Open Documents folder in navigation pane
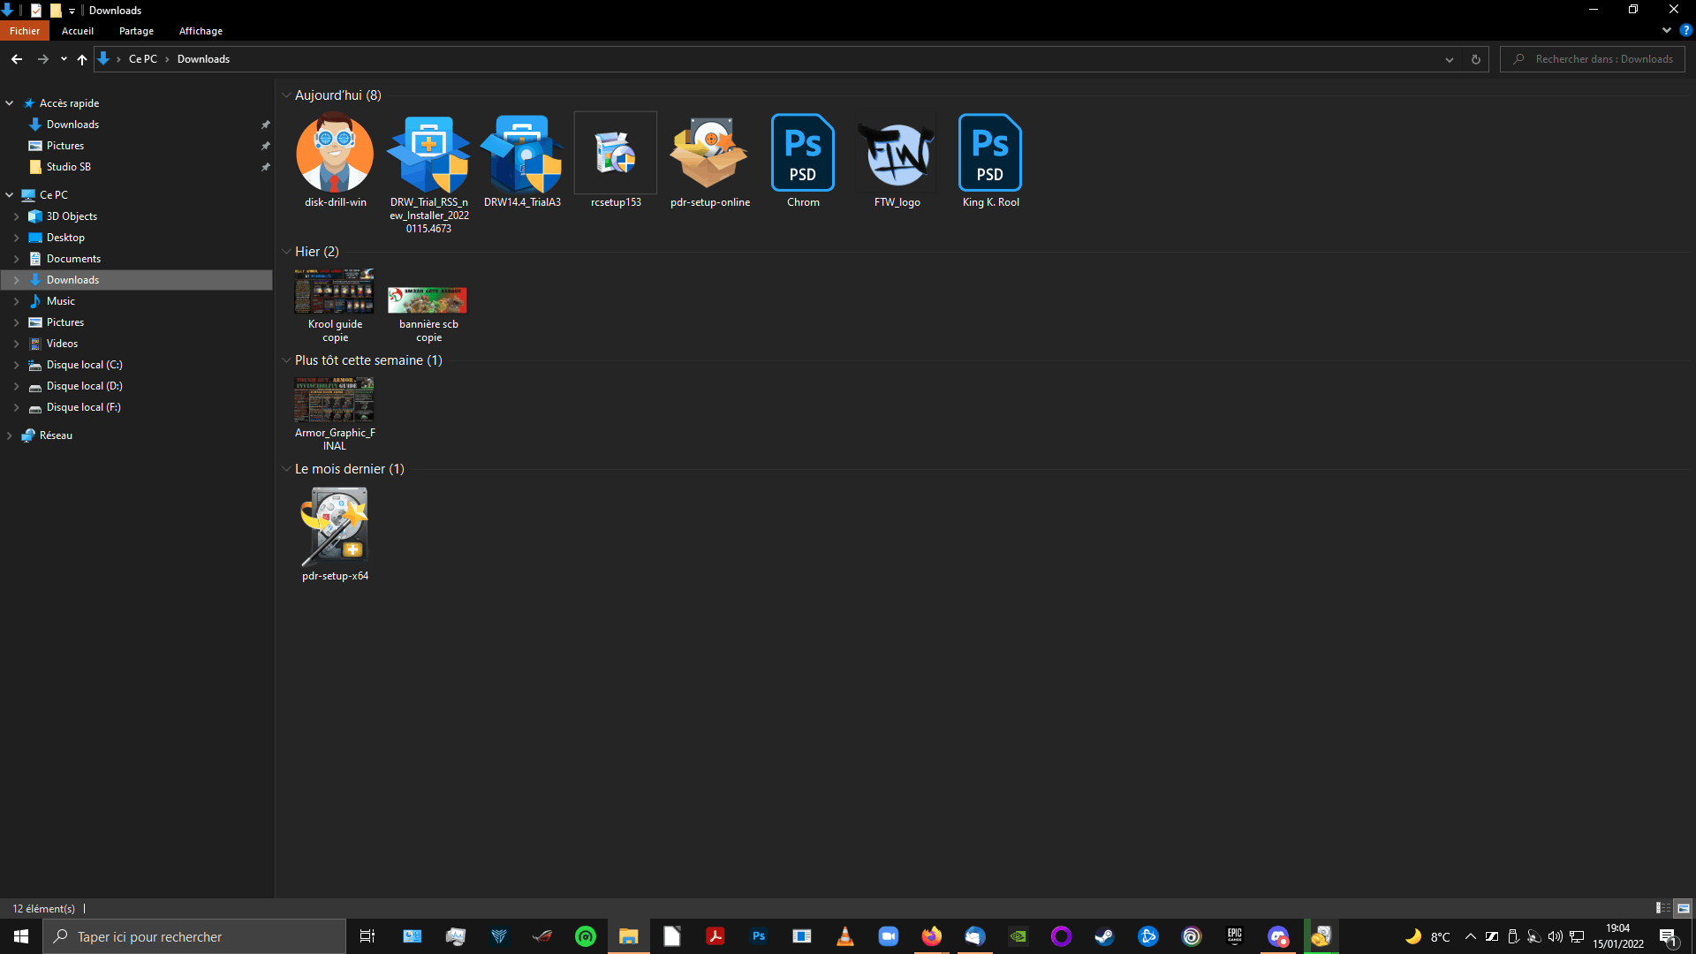 coord(73,259)
